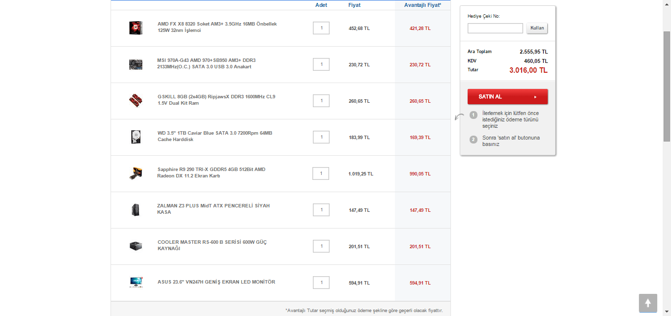
Task: Click the 421,28 TL discounted price
Action: [420, 29]
